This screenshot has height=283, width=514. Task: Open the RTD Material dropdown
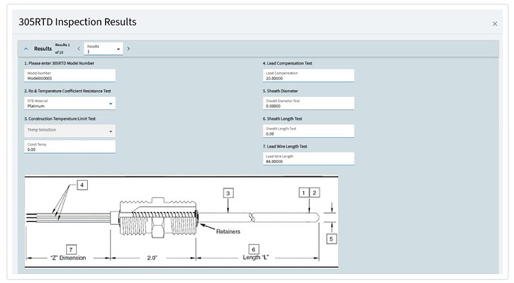pyautogui.click(x=70, y=104)
